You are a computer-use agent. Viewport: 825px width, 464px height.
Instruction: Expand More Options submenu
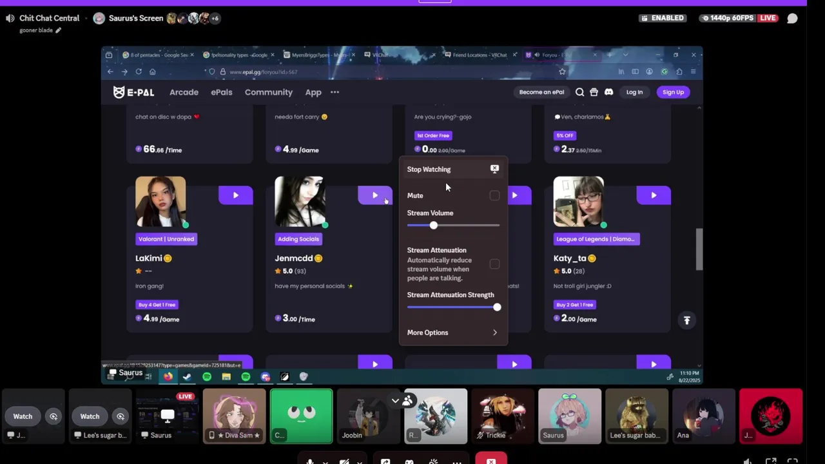tap(452, 333)
